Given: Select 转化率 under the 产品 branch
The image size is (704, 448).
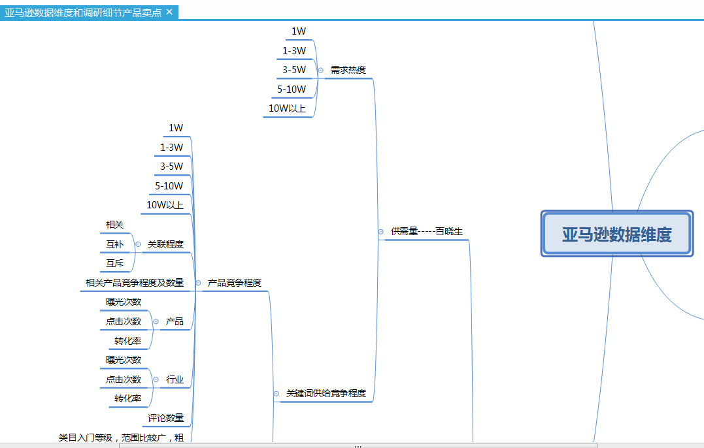Looking at the screenshot, I should point(127,342).
